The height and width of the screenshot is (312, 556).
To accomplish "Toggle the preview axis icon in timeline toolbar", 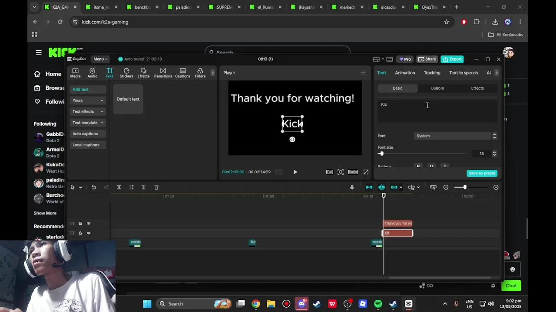I will (411, 187).
